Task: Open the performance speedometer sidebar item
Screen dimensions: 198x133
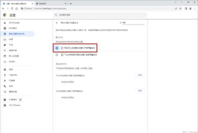Action: [17, 39]
